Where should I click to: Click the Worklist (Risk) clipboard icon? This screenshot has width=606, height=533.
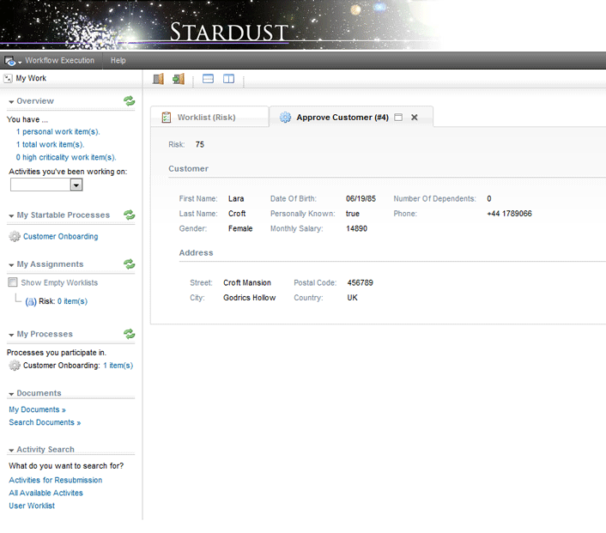tap(167, 117)
